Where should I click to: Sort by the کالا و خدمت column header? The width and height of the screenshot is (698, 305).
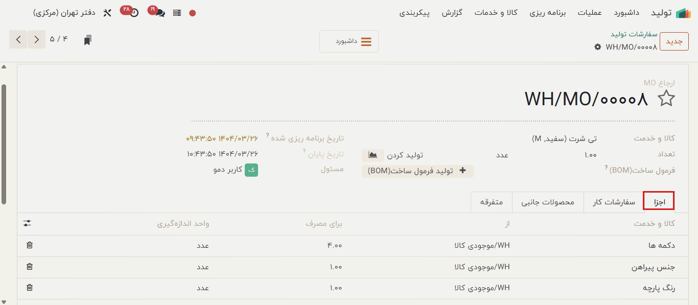click(x=655, y=223)
